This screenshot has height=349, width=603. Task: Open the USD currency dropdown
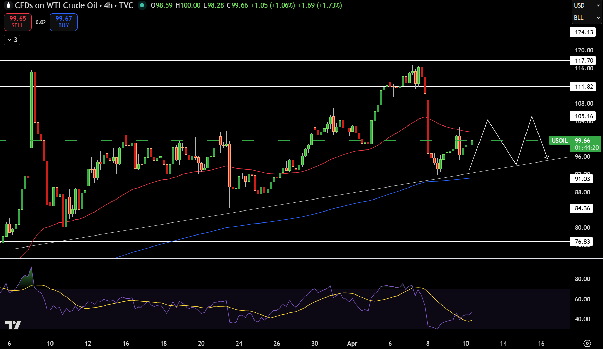(587, 5)
